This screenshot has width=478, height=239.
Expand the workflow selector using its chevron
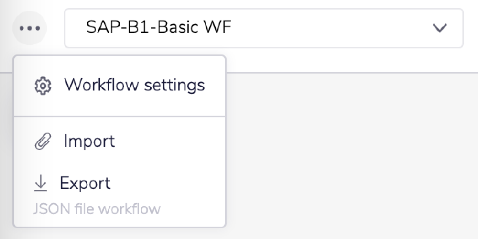[x=439, y=28]
